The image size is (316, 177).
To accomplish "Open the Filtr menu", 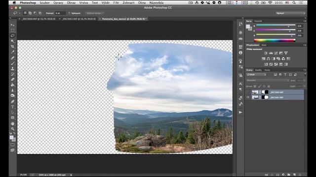I will tap(116, 3).
